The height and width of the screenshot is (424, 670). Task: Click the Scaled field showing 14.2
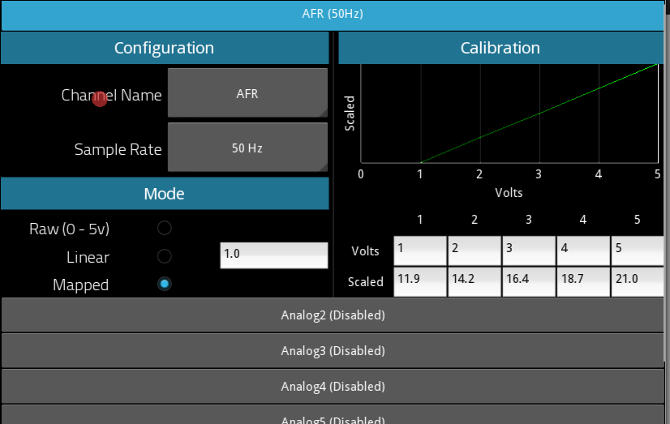pos(475,282)
